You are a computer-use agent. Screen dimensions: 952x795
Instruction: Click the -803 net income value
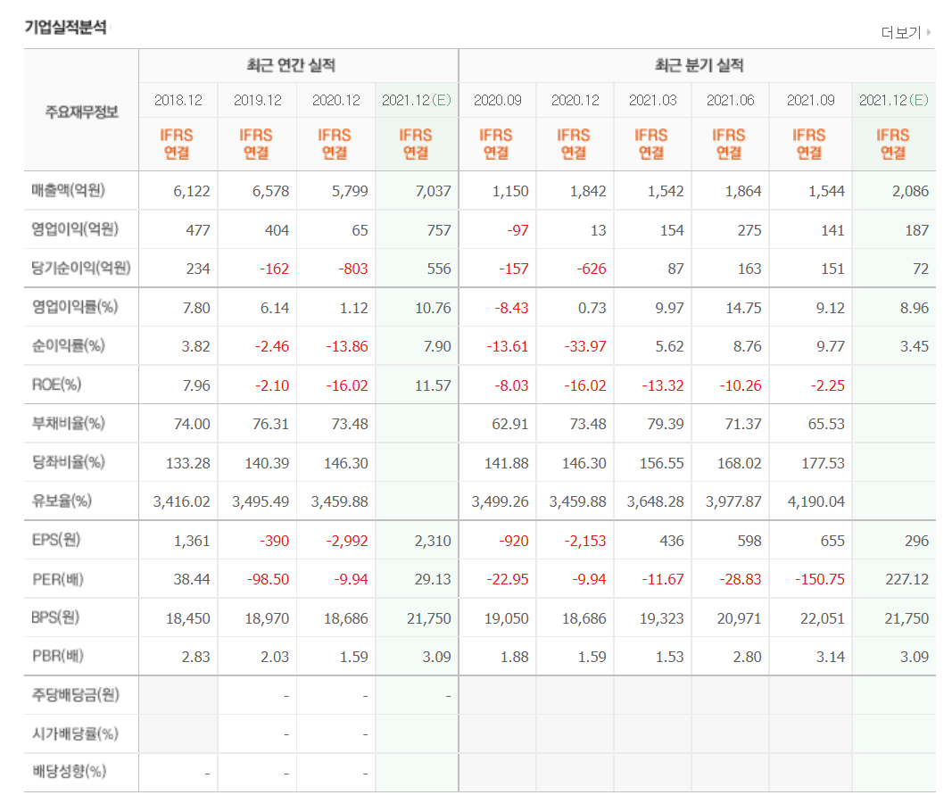click(352, 269)
